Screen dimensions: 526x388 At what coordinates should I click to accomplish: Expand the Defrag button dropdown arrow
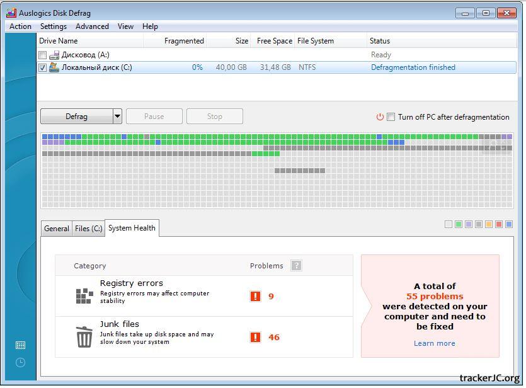[x=117, y=117]
